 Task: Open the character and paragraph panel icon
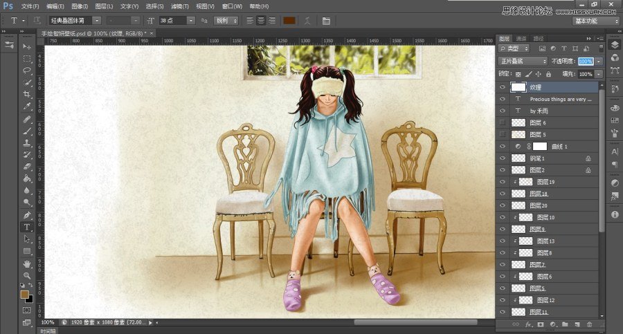tap(326, 21)
